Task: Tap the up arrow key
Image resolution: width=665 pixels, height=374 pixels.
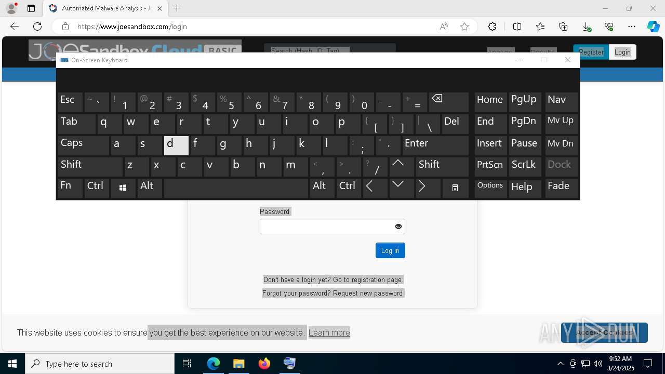Action: click(402, 167)
